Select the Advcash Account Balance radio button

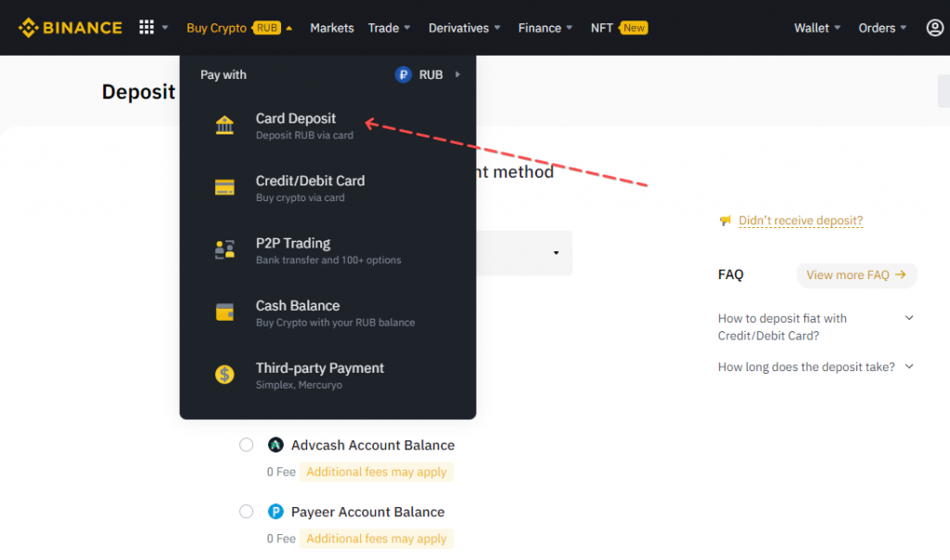pos(247,445)
